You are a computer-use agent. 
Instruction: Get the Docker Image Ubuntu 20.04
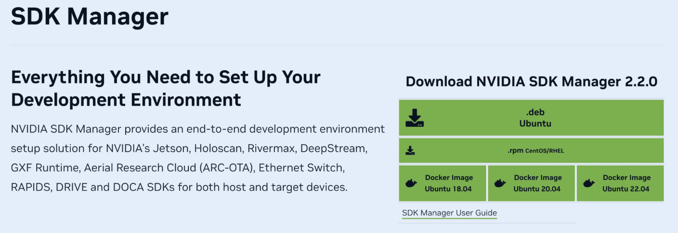pyautogui.click(x=531, y=183)
